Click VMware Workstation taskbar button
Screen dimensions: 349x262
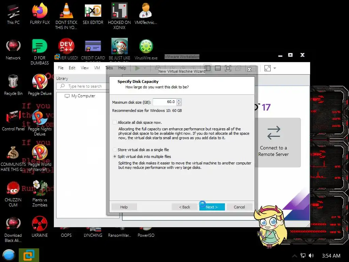29,255
